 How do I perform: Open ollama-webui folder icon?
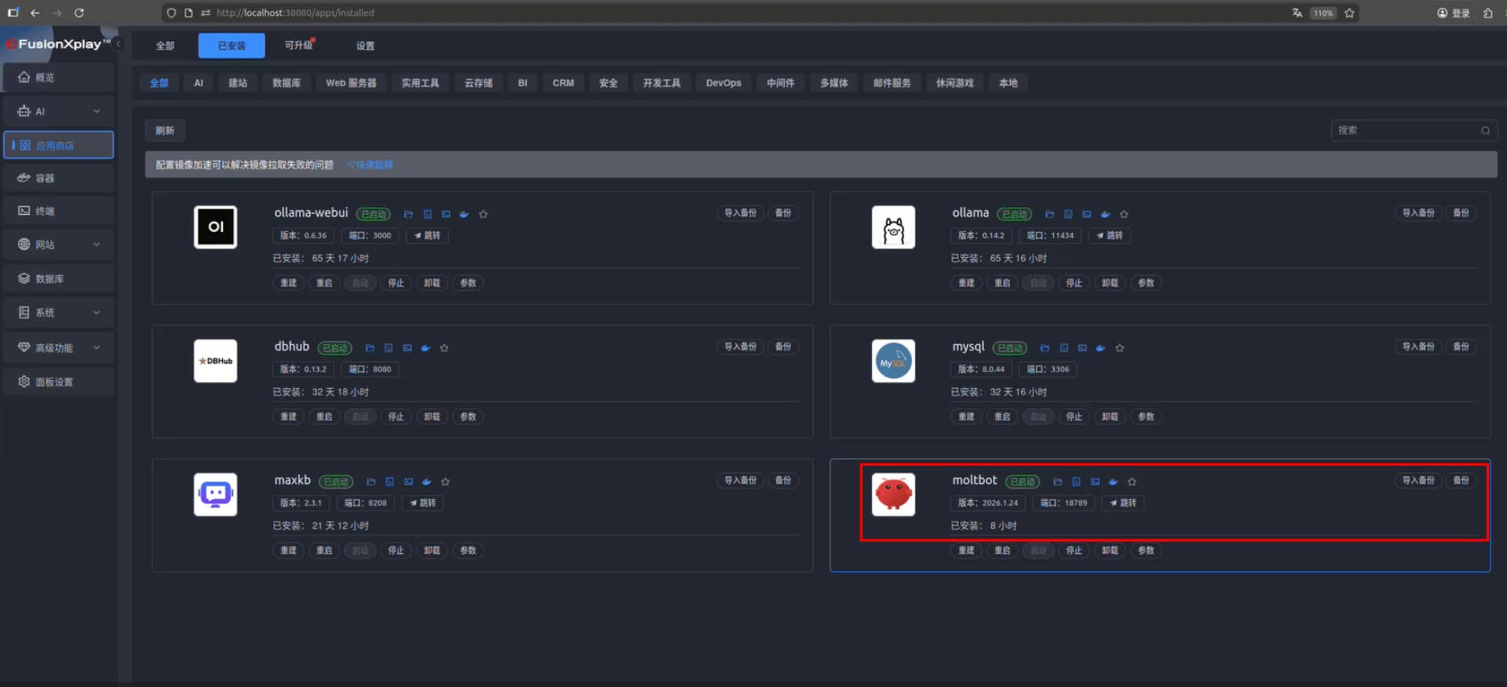[408, 214]
